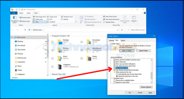184x99 pixels.
Task: Uncheck Show status bar
Action: click(114, 62)
